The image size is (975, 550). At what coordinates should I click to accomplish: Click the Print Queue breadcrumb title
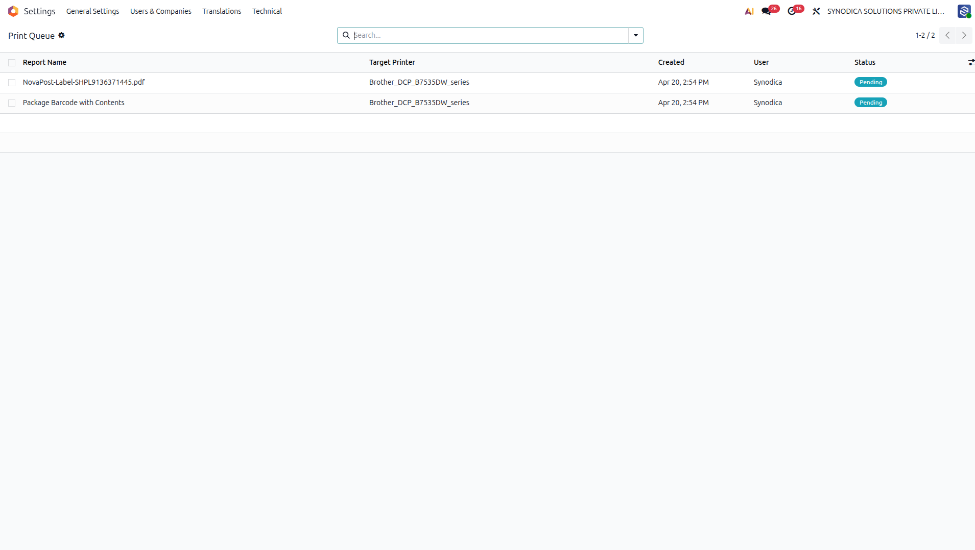point(31,36)
